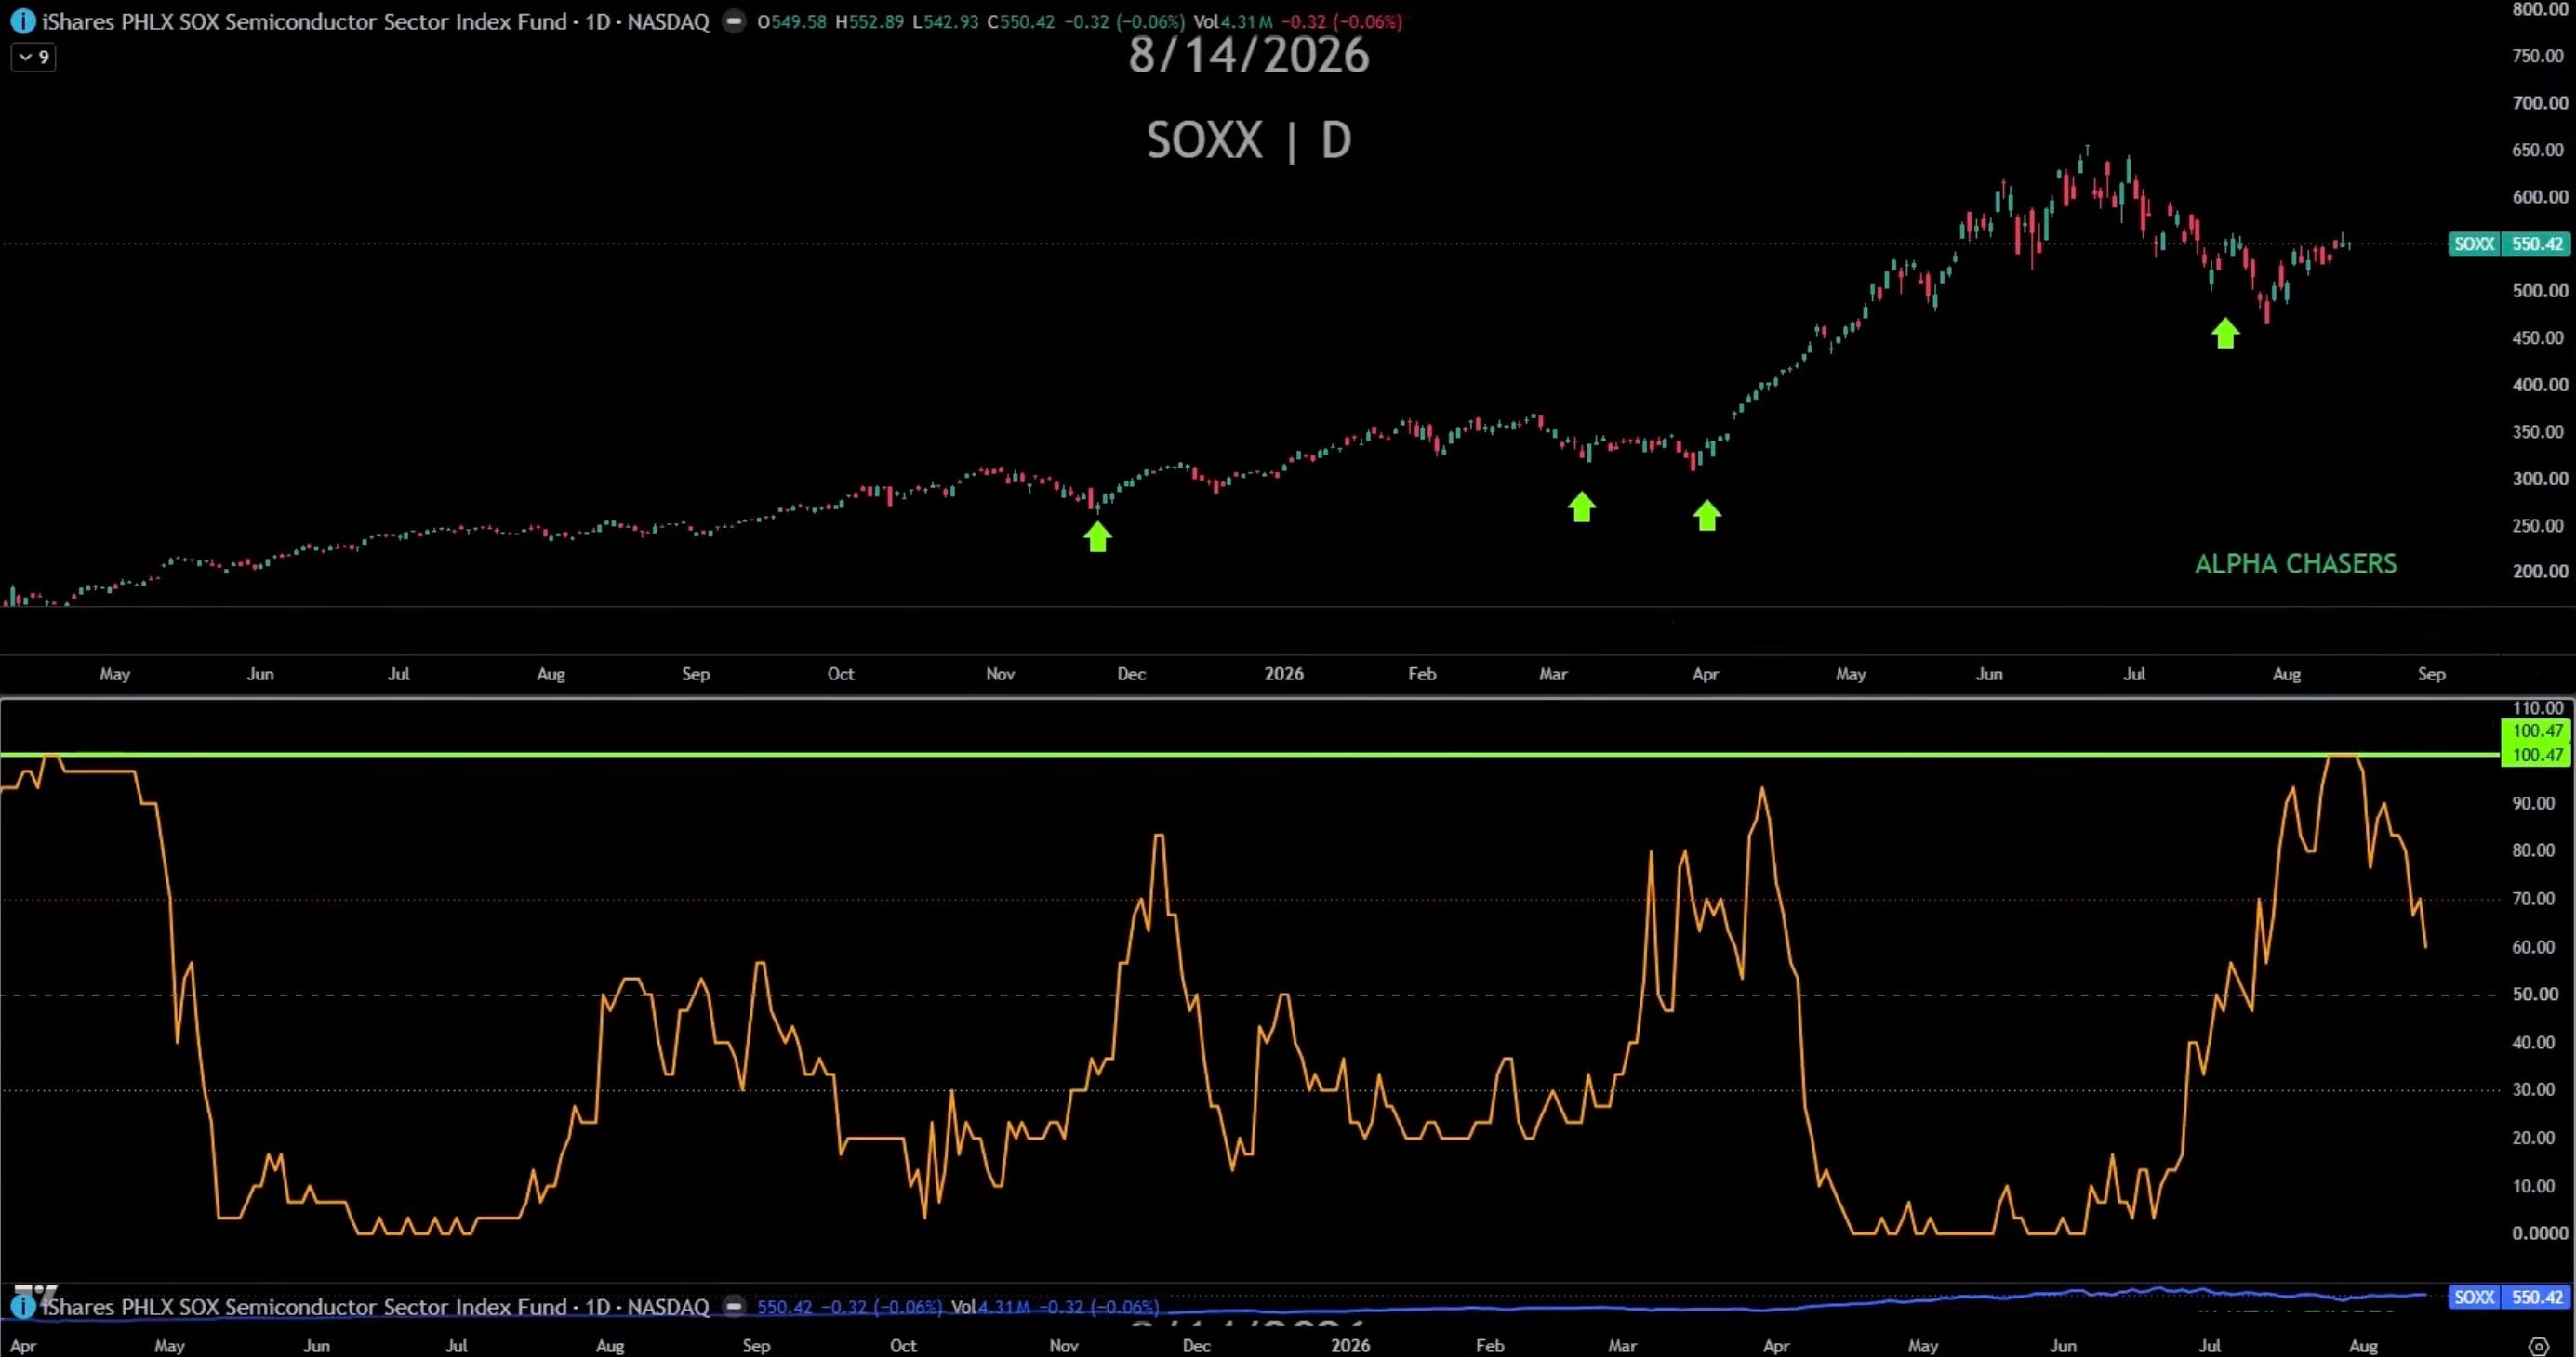This screenshot has width=2576, height=1357.
Task: Click the 20.00 label on the oscillator scale
Action: click(x=2534, y=1137)
